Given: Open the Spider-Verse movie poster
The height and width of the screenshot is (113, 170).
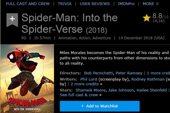Looking at the screenshot, I should pos(27,79).
